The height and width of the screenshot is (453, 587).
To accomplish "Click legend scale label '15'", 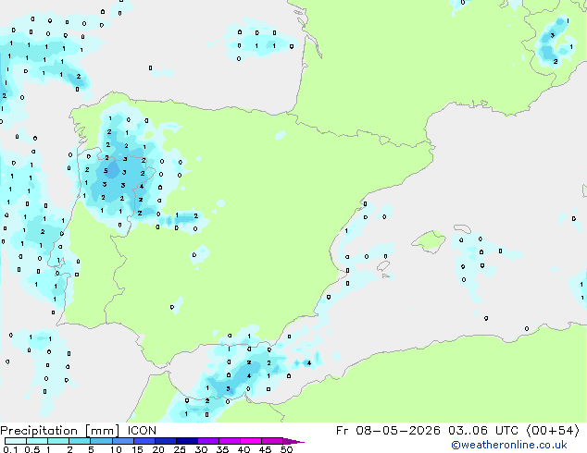I will [x=137, y=449].
